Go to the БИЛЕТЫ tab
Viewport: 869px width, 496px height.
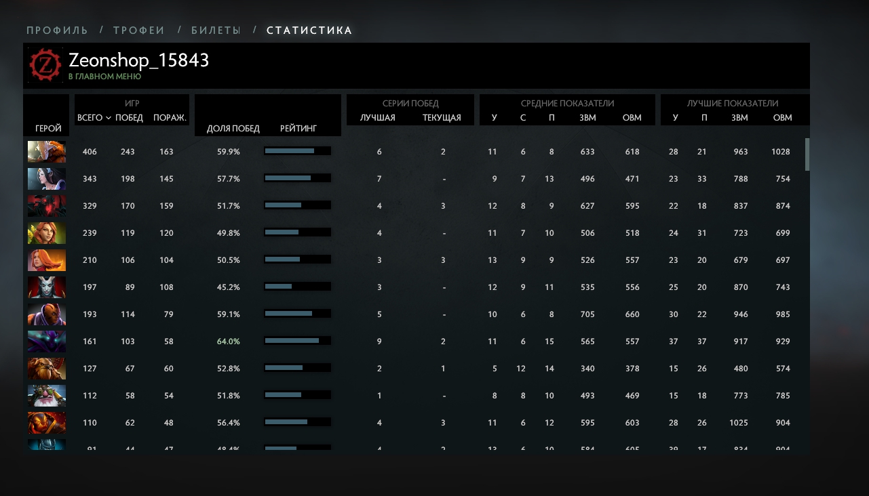[216, 30]
